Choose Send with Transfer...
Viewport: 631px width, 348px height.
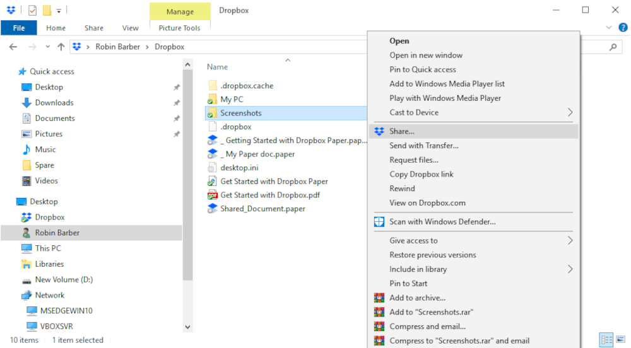tap(473, 146)
